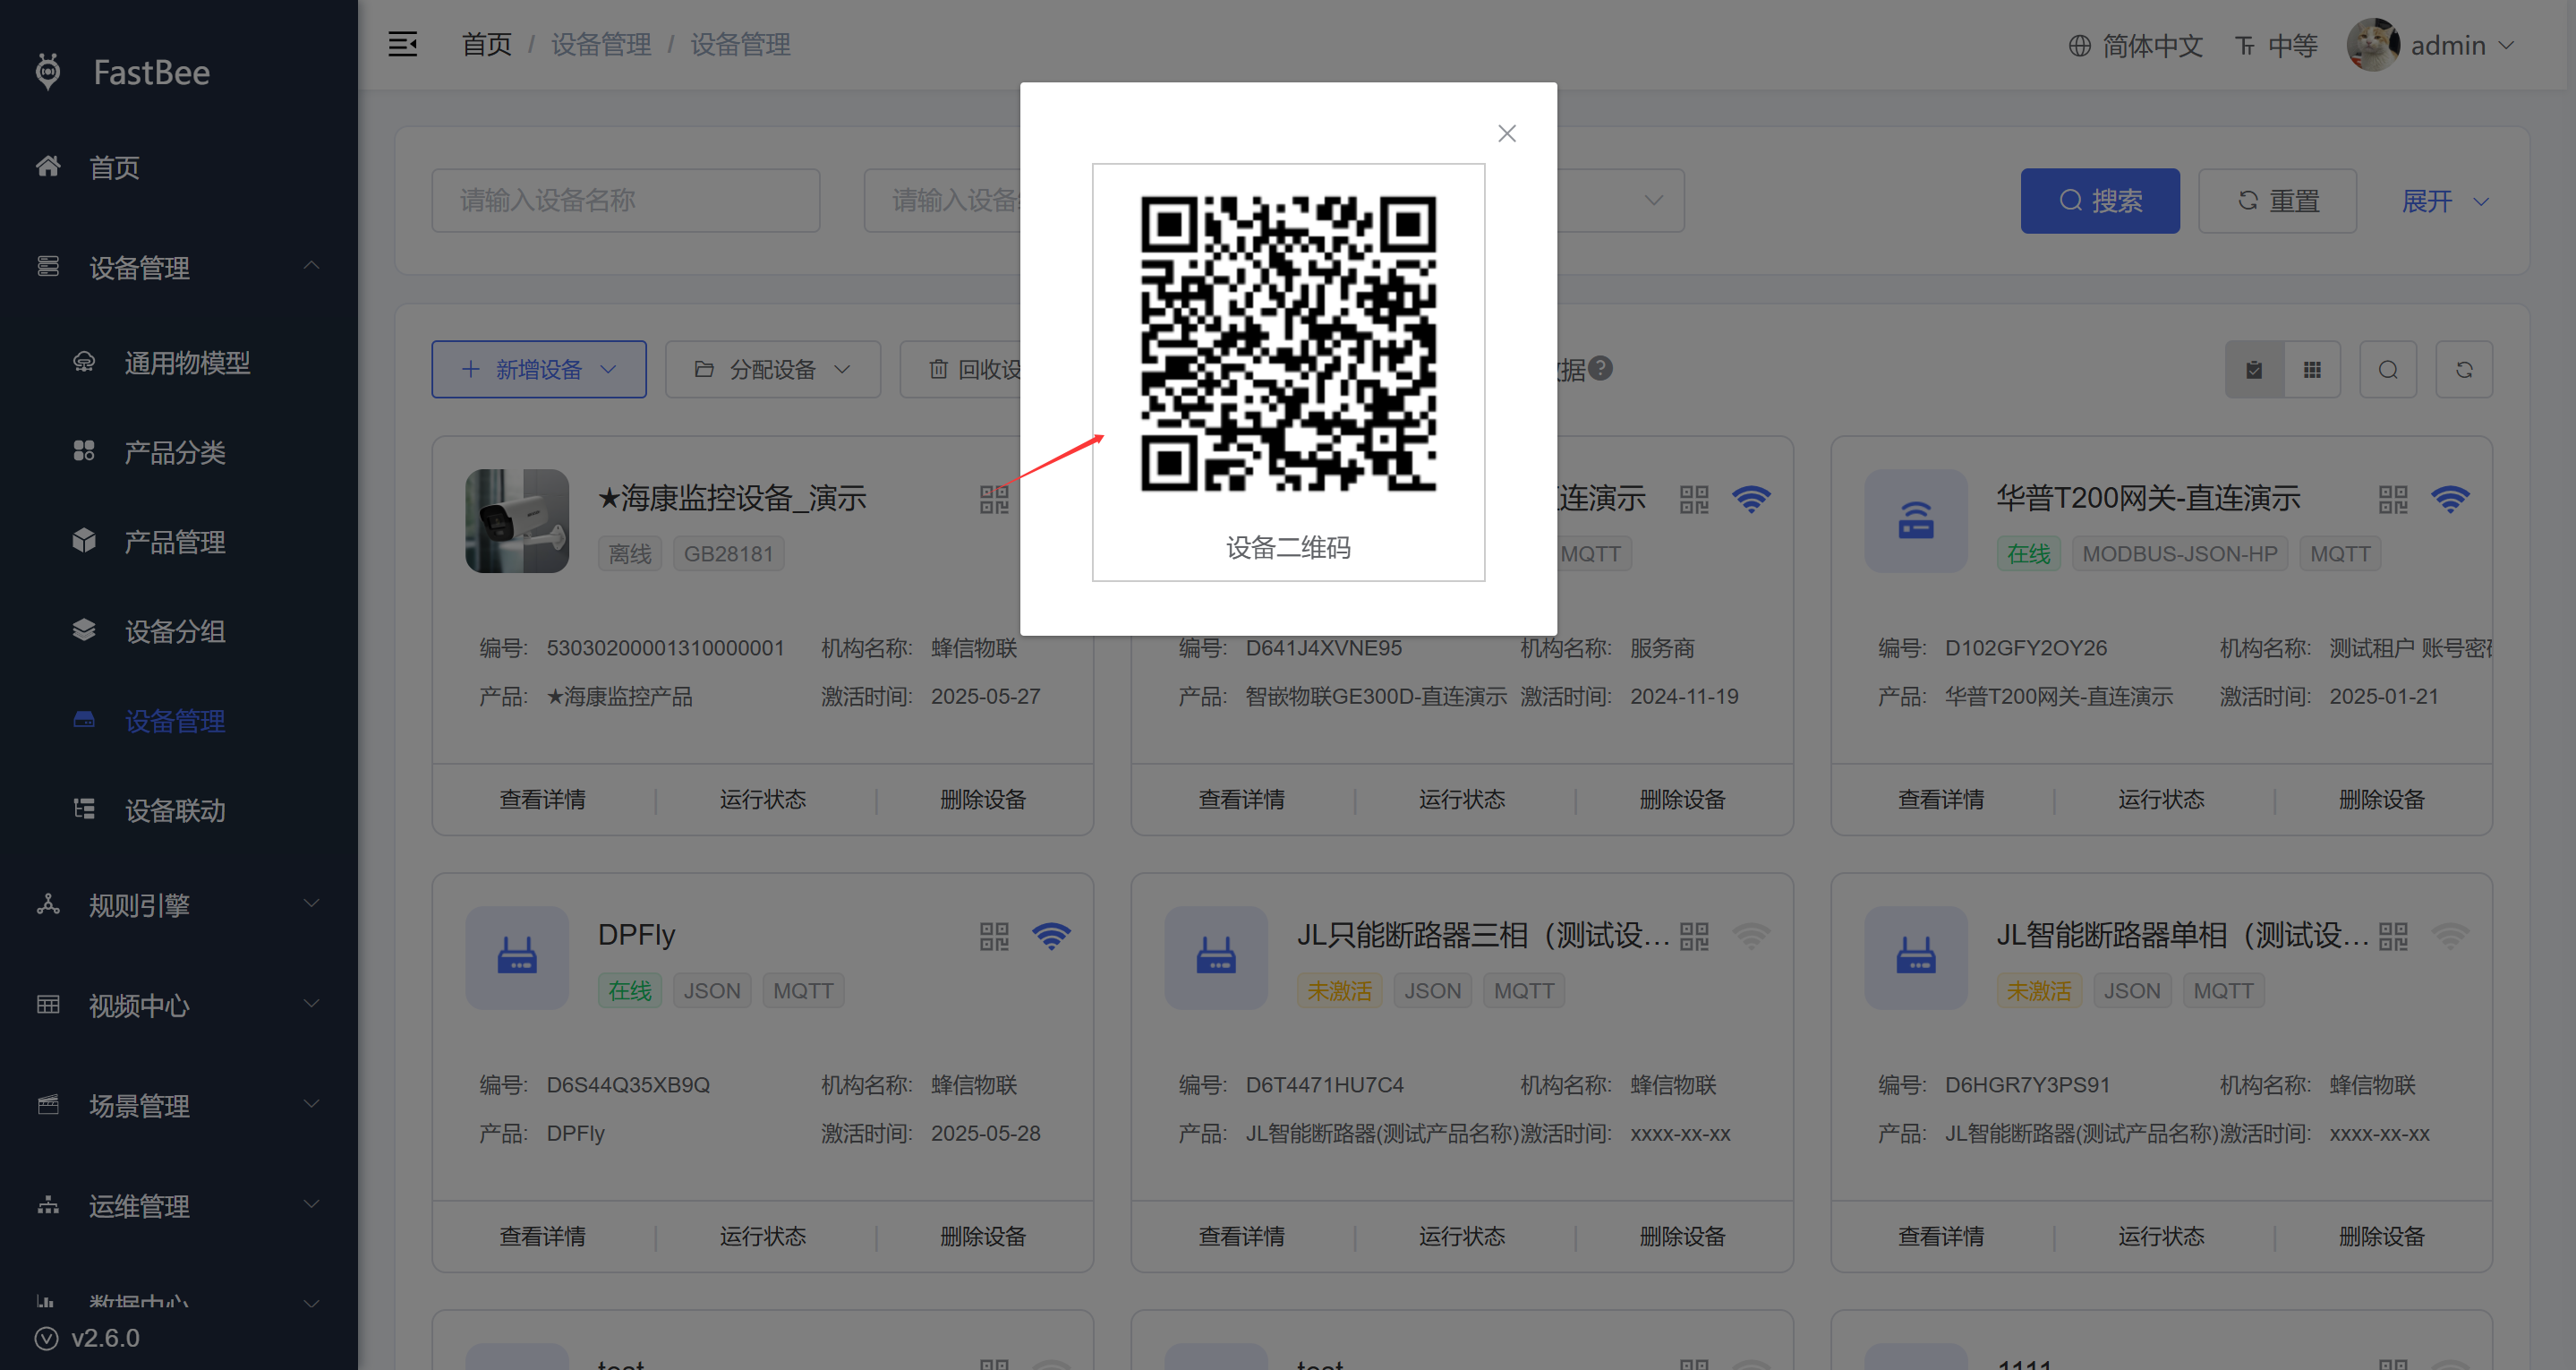The image size is (2576, 1370).
Task: Click the FastBee logo icon
Action: [48, 72]
